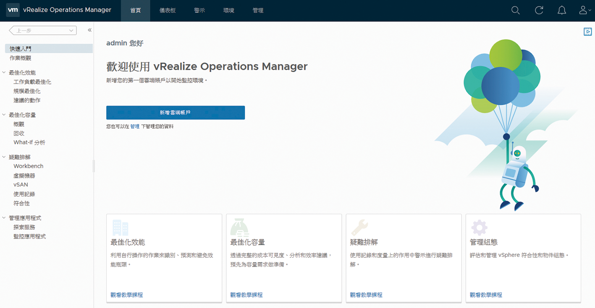Open 回收 in the sidebar
The image size is (595, 308).
click(x=19, y=134)
